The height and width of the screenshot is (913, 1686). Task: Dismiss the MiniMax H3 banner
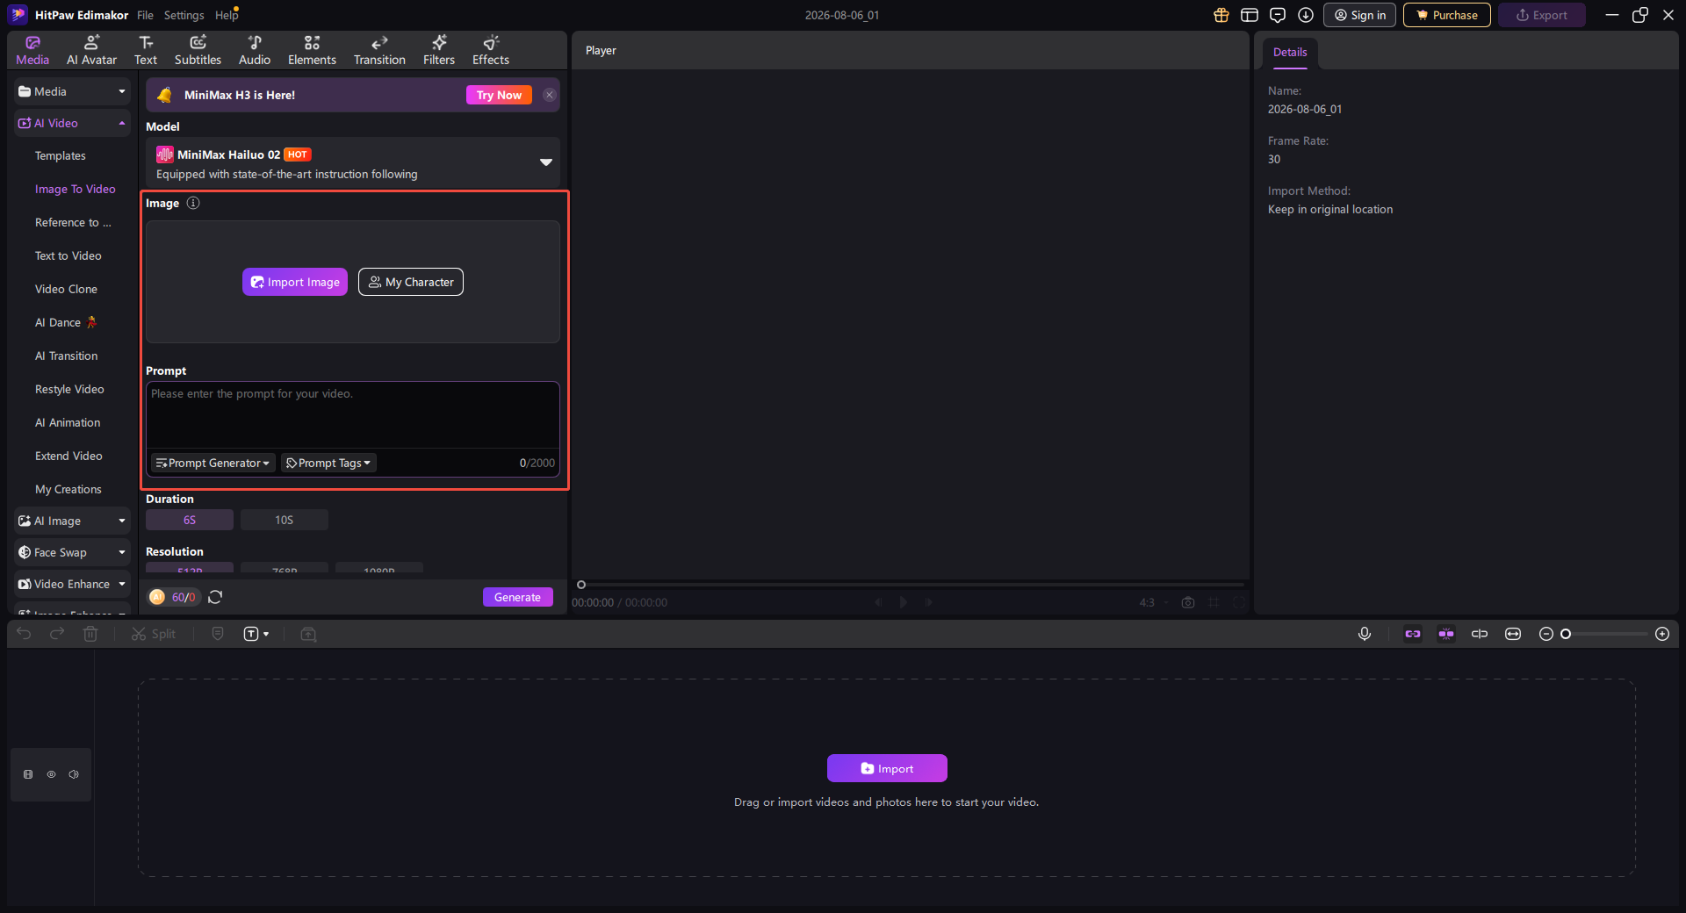(550, 95)
